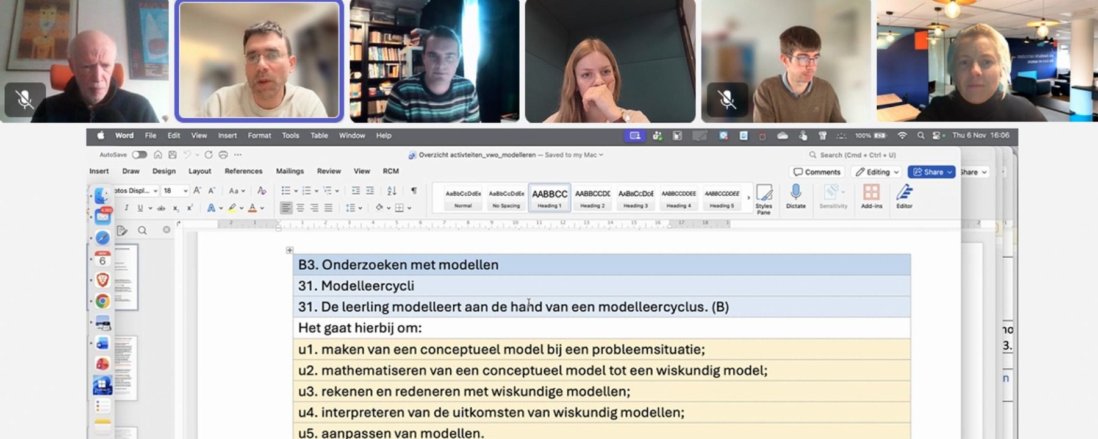Click the Sort icon in ribbon
The width and height of the screenshot is (1098, 439).
(x=392, y=191)
